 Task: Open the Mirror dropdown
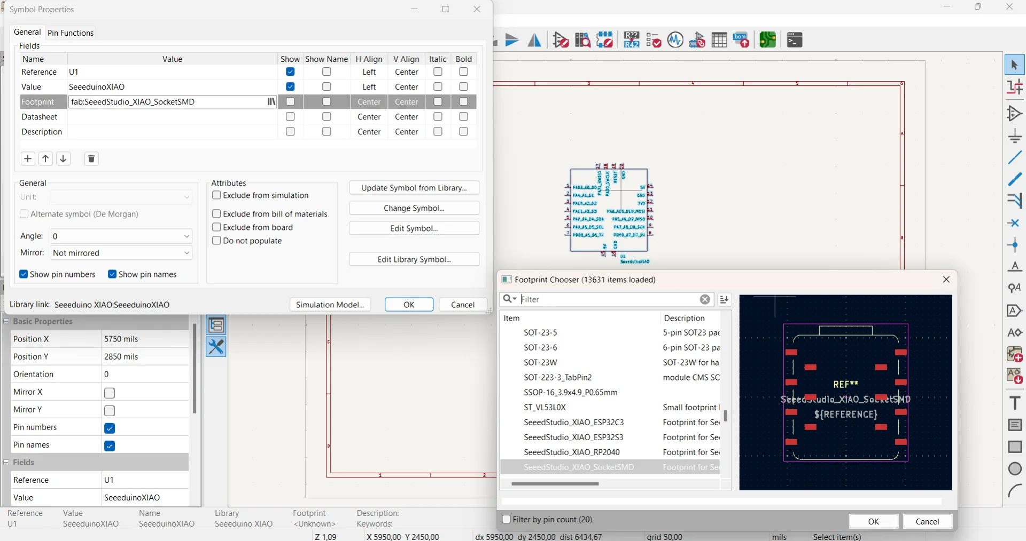tap(186, 253)
